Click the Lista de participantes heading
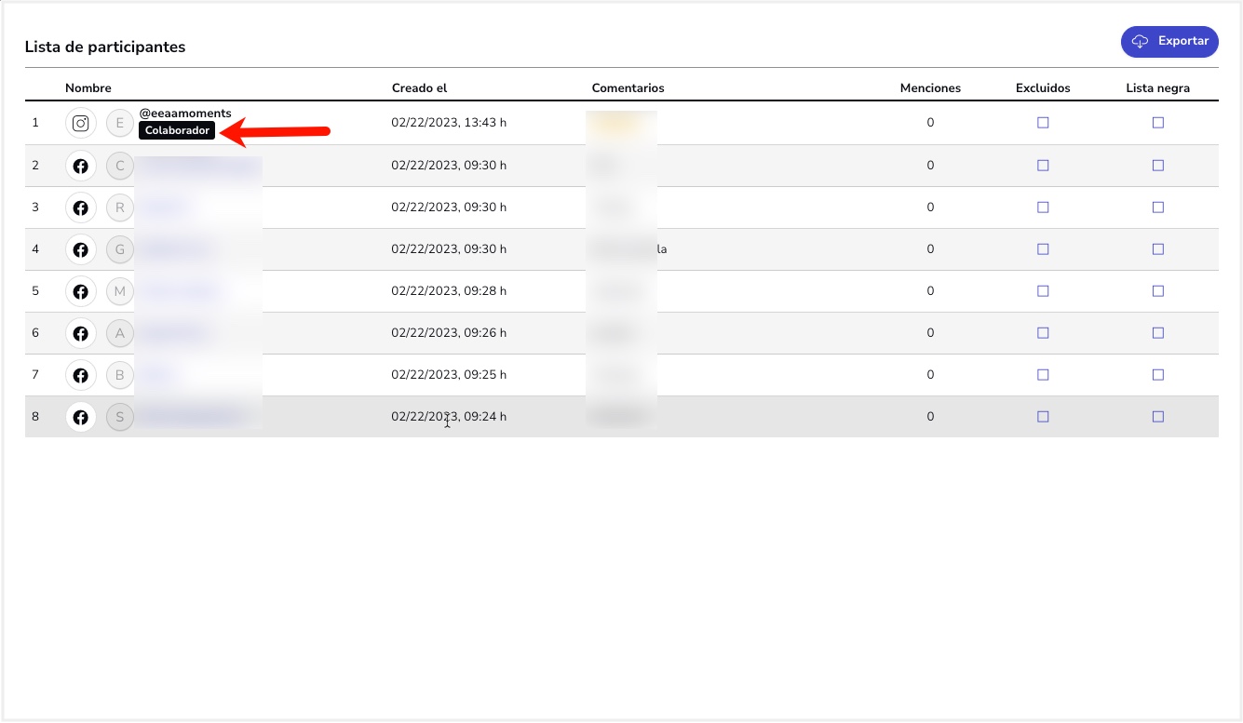1243x723 pixels. [x=105, y=47]
